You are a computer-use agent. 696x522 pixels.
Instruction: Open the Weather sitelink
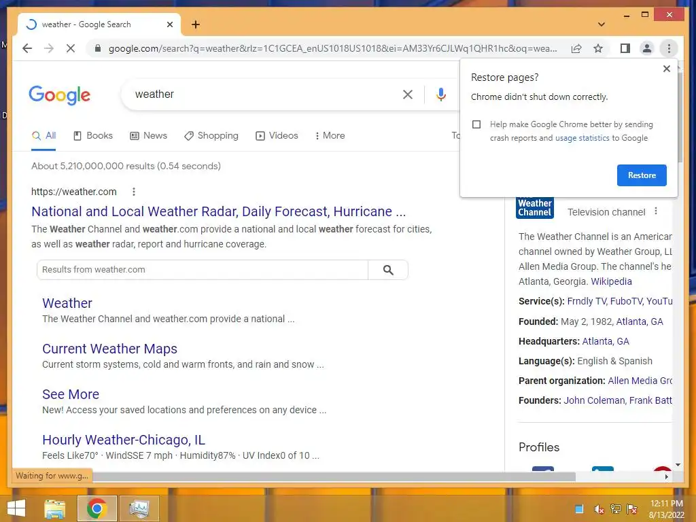[x=67, y=303]
